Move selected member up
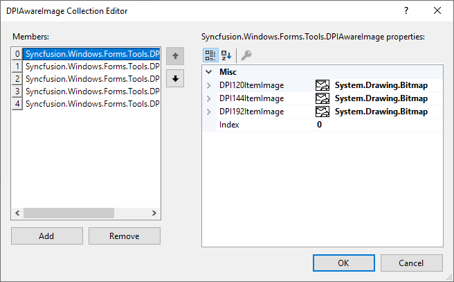Image resolution: width=454 pixels, height=282 pixels. click(x=176, y=56)
